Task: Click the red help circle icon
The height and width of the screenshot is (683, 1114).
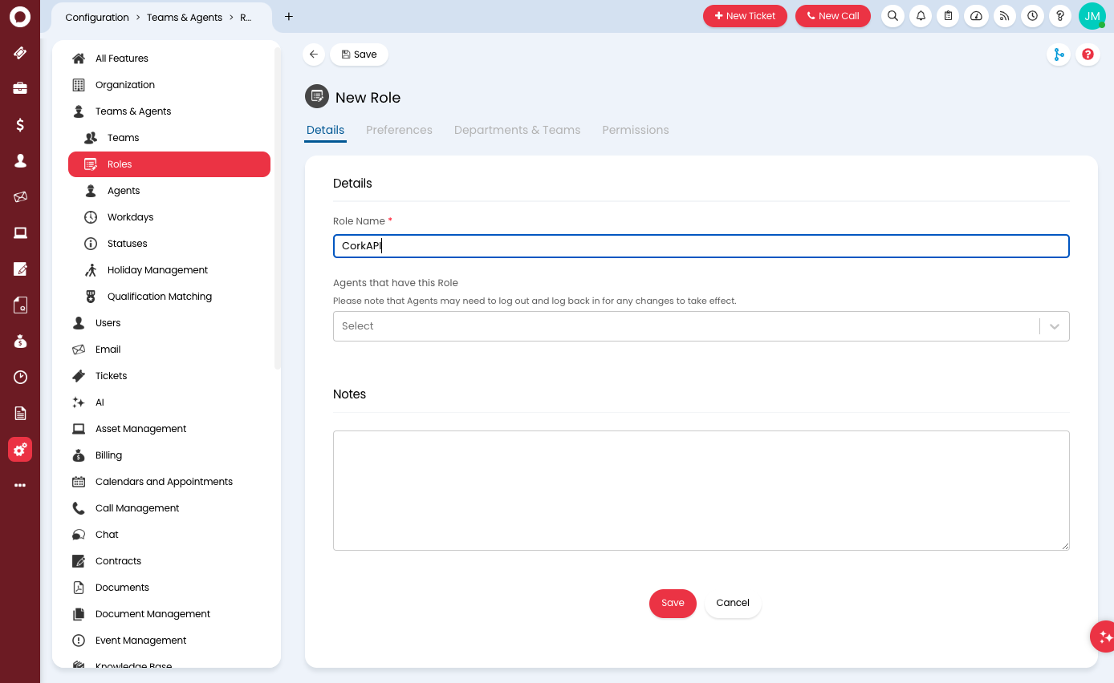Action: (x=1088, y=55)
